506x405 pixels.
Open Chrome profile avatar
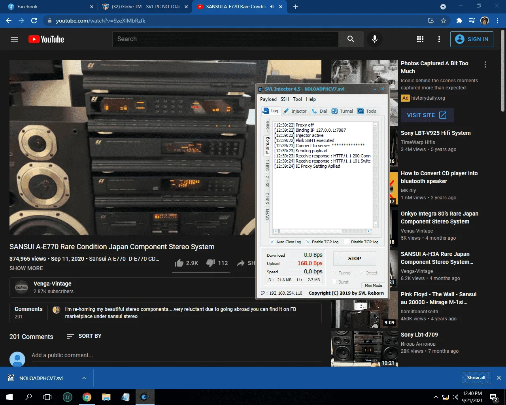[x=485, y=21]
